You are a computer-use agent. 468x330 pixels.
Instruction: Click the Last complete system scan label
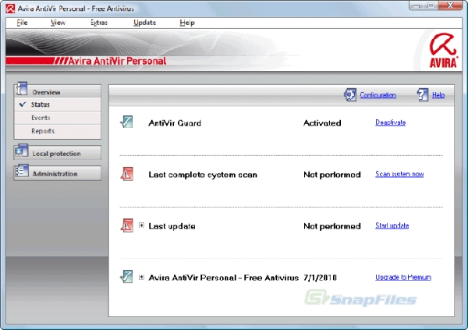pos(203,175)
